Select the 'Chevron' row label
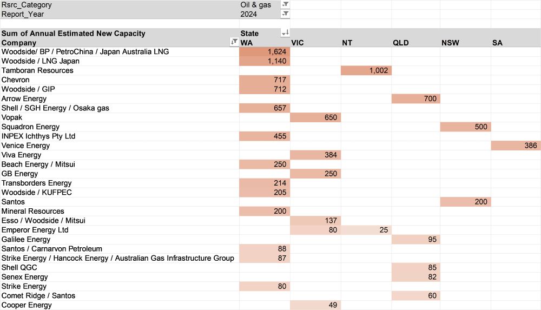The image size is (541, 310). pyautogui.click(x=120, y=80)
